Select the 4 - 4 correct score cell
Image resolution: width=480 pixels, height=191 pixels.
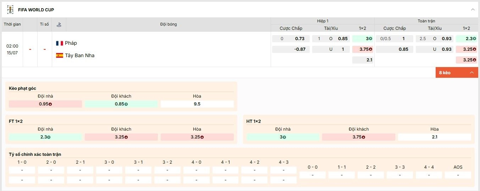tap(429, 175)
